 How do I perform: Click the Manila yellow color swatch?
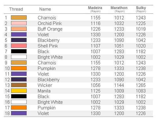[x=19, y=91]
